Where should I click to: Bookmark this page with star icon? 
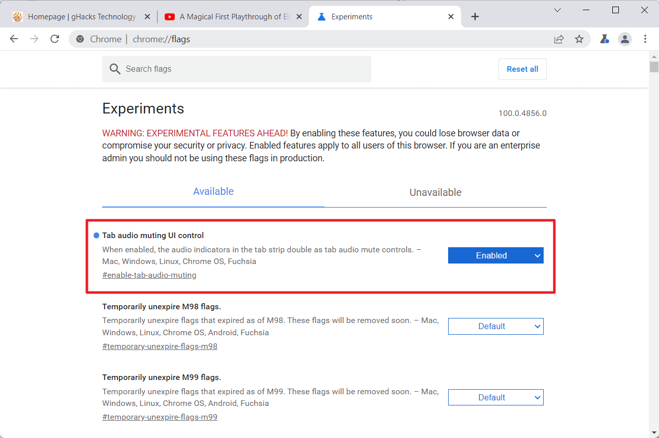click(579, 39)
